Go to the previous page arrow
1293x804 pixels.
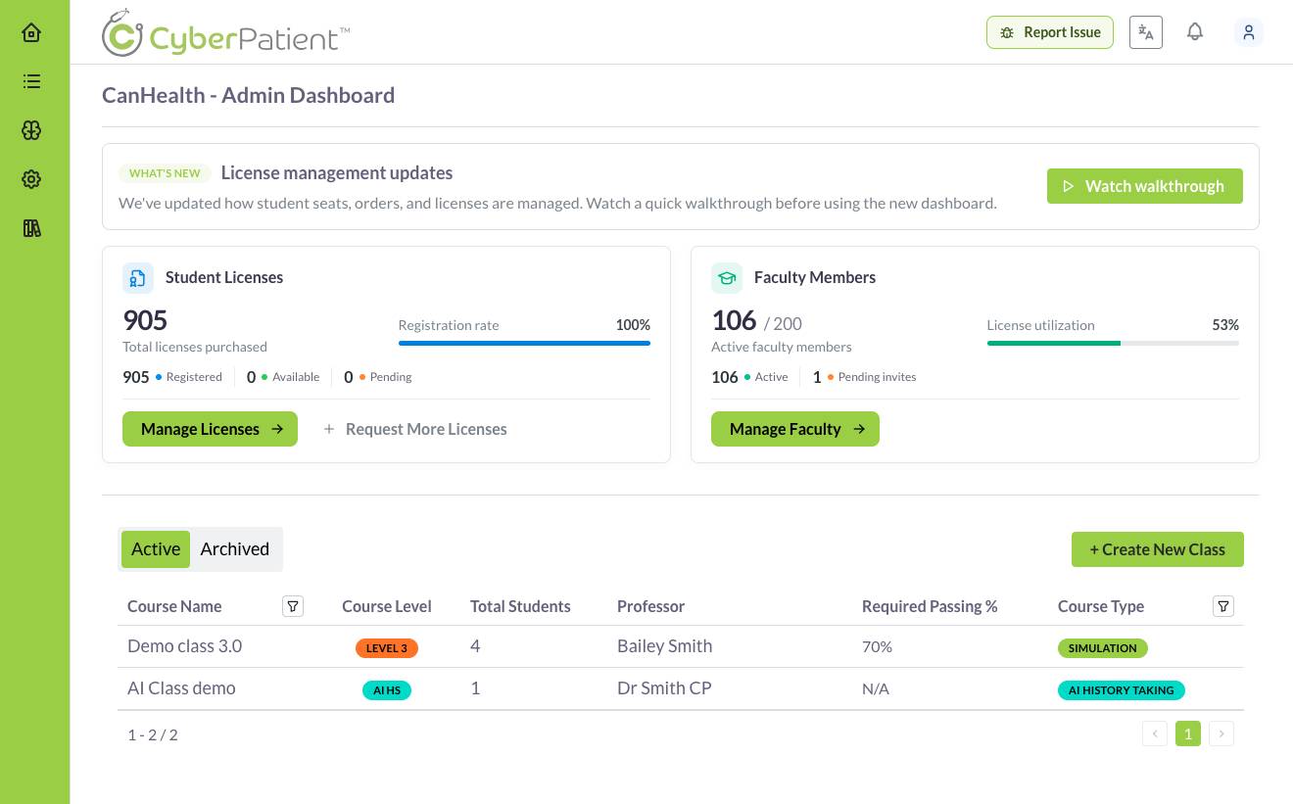(1155, 733)
